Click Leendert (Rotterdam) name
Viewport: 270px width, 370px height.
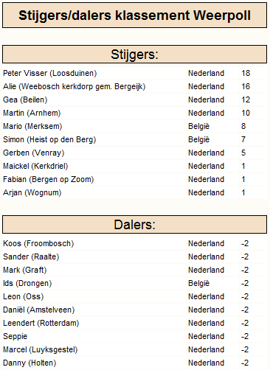[x=41, y=323]
